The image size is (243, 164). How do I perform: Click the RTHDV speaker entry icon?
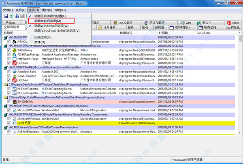pos(15,42)
